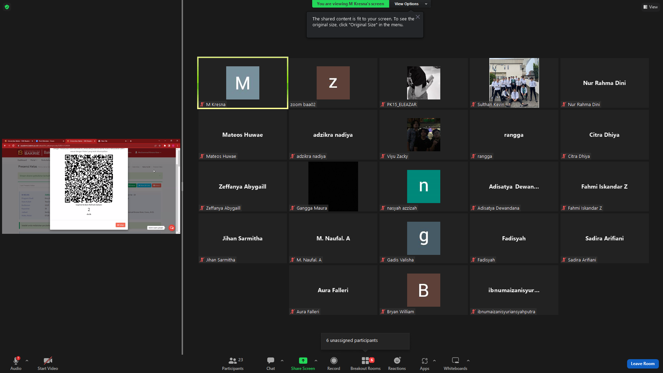Viewport: 663px width, 373px height.
Task: Select M. Naufal. A's tile
Action: [x=333, y=238]
